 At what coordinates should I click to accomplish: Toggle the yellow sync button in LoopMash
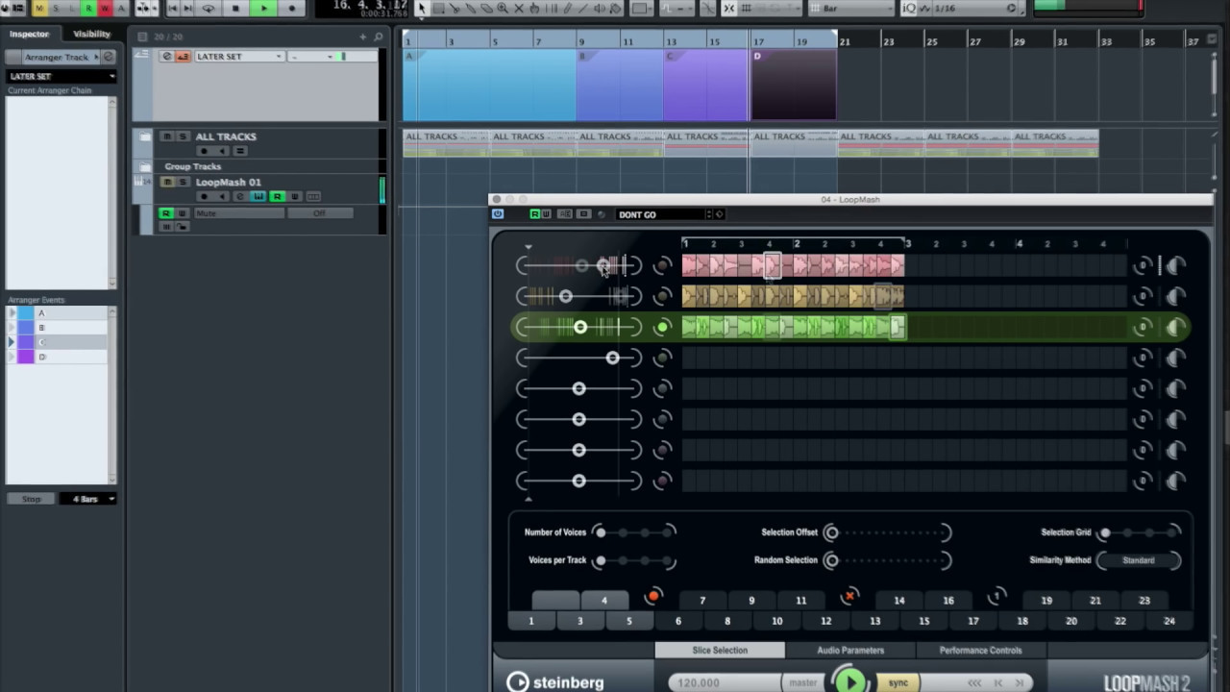[898, 682]
